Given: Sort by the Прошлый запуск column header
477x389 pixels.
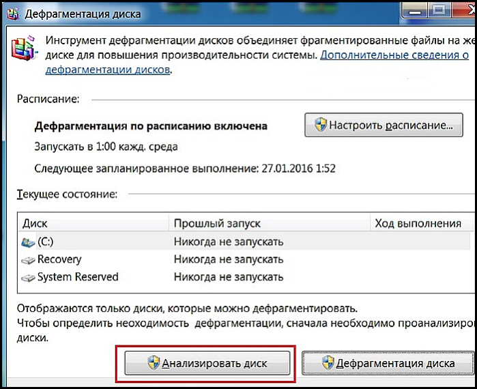Looking at the screenshot, I should (x=270, y=223).
